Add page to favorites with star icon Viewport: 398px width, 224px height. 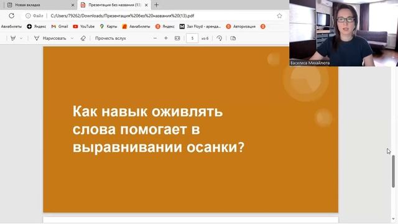(279, 16)
